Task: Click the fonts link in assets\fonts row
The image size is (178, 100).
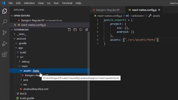Action: (x=36, y=71)
